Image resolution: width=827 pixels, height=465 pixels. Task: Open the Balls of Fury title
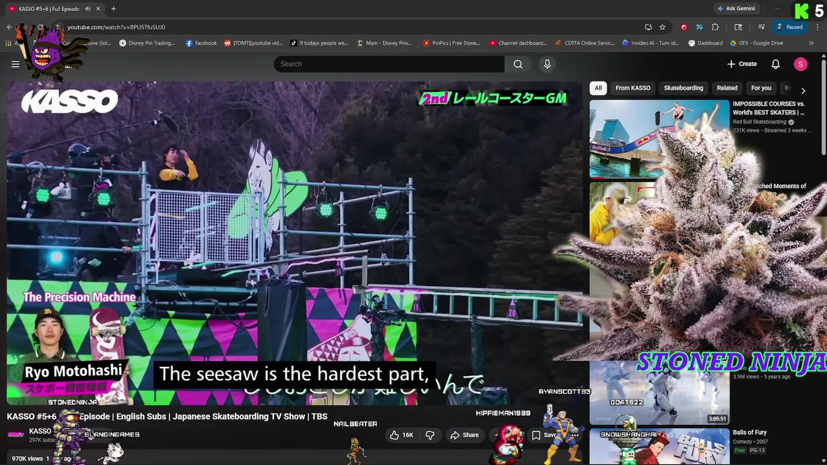(749, 433)
